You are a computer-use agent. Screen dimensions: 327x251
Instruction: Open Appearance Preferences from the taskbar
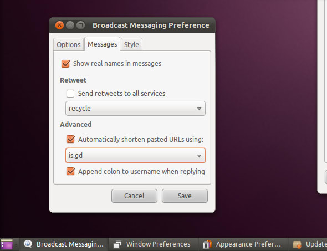coord(243,244)
